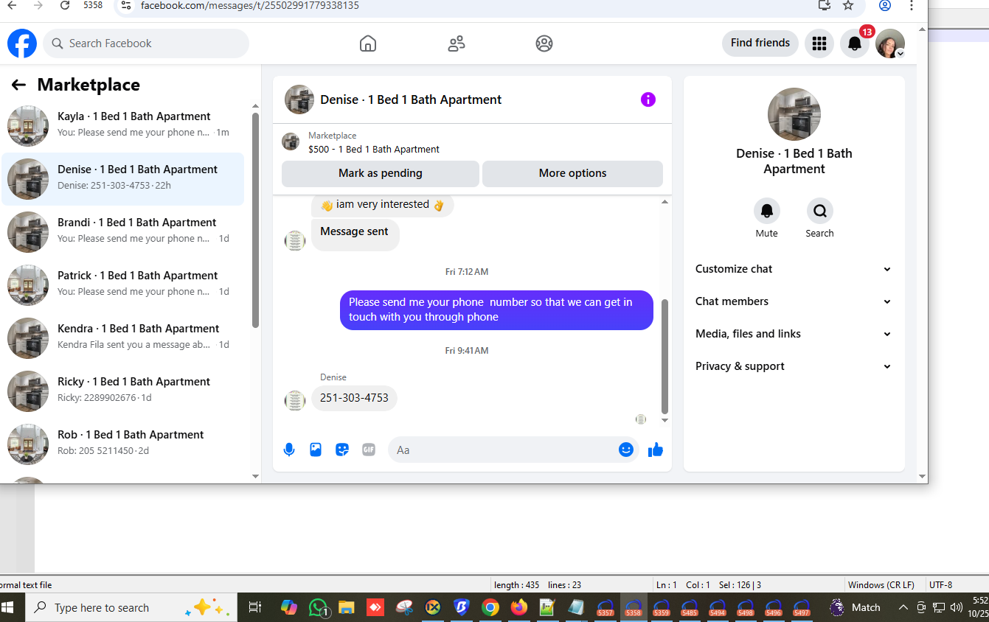Open the emoji picker in message box
The height and width of the screenshot is (622, 989).
point(626,450)
